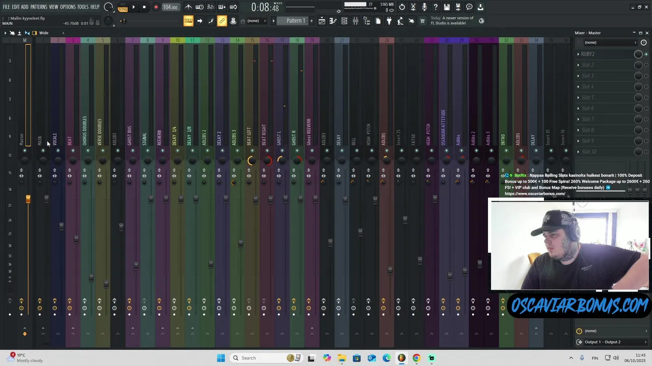
Task: Click the Save project floppy icon
Action: [447, 7]
